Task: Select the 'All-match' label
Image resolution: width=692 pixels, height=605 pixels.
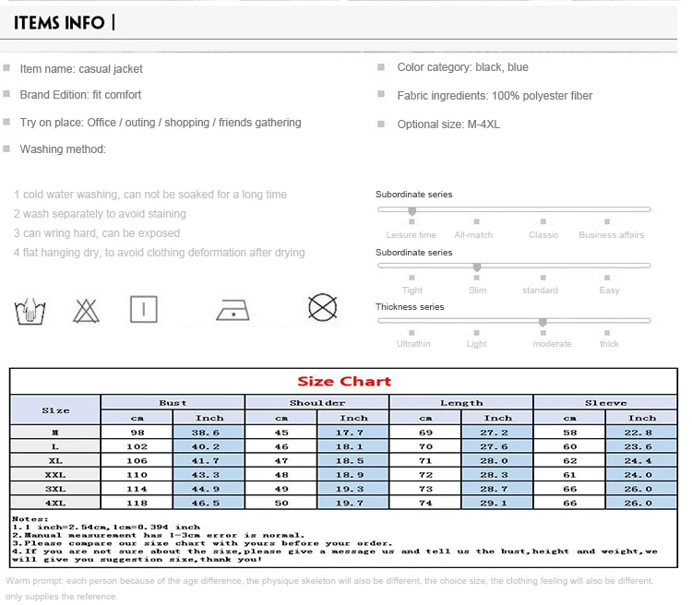Action: point(473,235)
